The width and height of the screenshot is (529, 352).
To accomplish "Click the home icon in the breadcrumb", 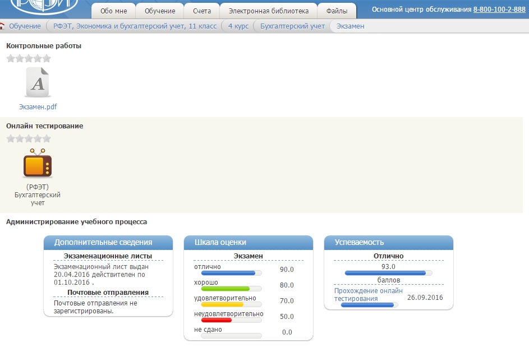I will (2, 26).
